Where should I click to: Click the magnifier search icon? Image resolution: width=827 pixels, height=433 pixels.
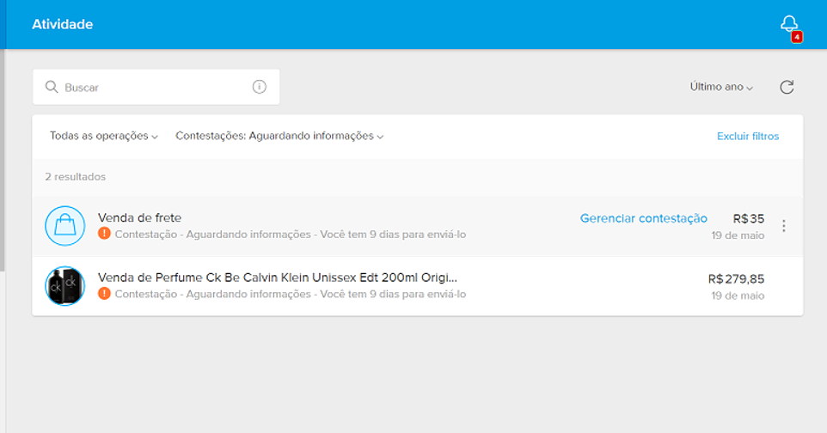(x=52, y=87)
